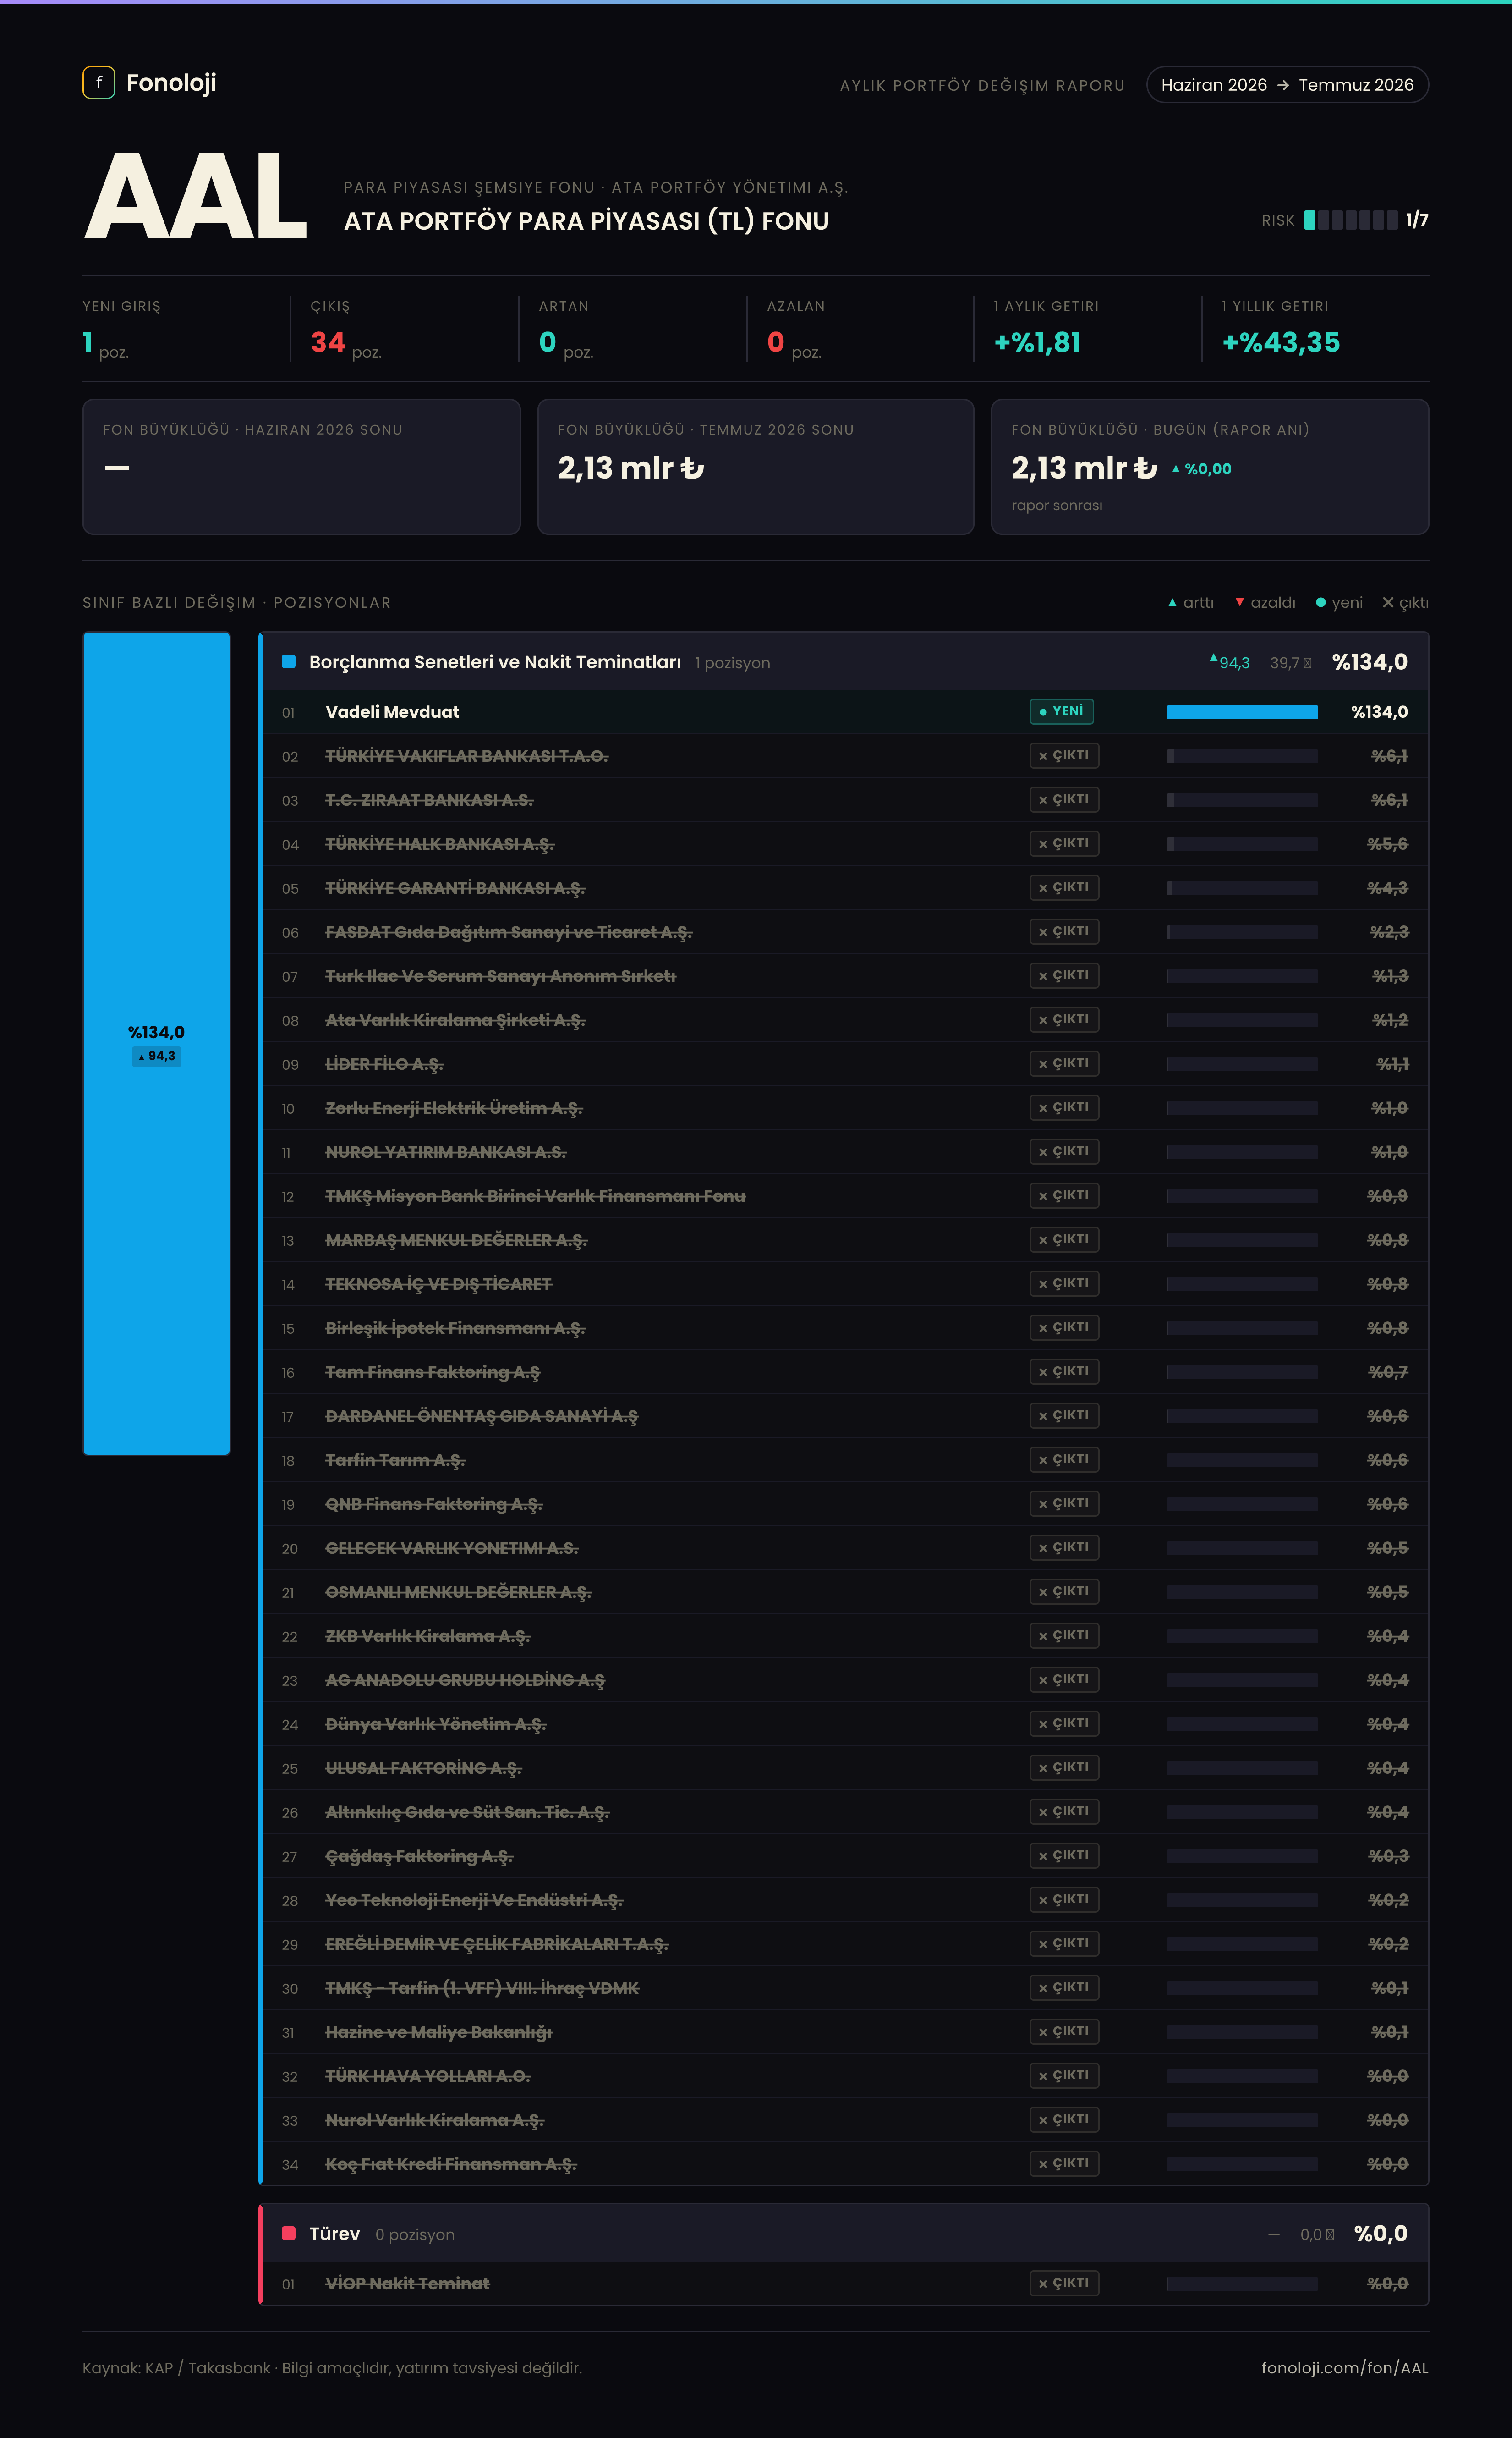
Task: Click the blue weight bar for Vadeli Mevduat
Action: pyautogui.click(x=1242, y=712)
